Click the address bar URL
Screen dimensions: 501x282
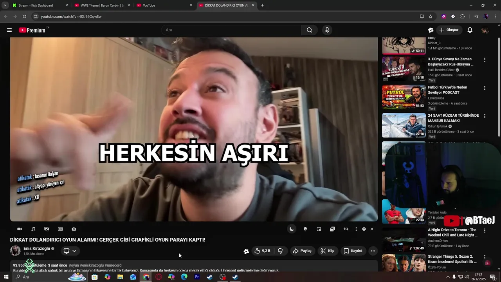(71, 16)
